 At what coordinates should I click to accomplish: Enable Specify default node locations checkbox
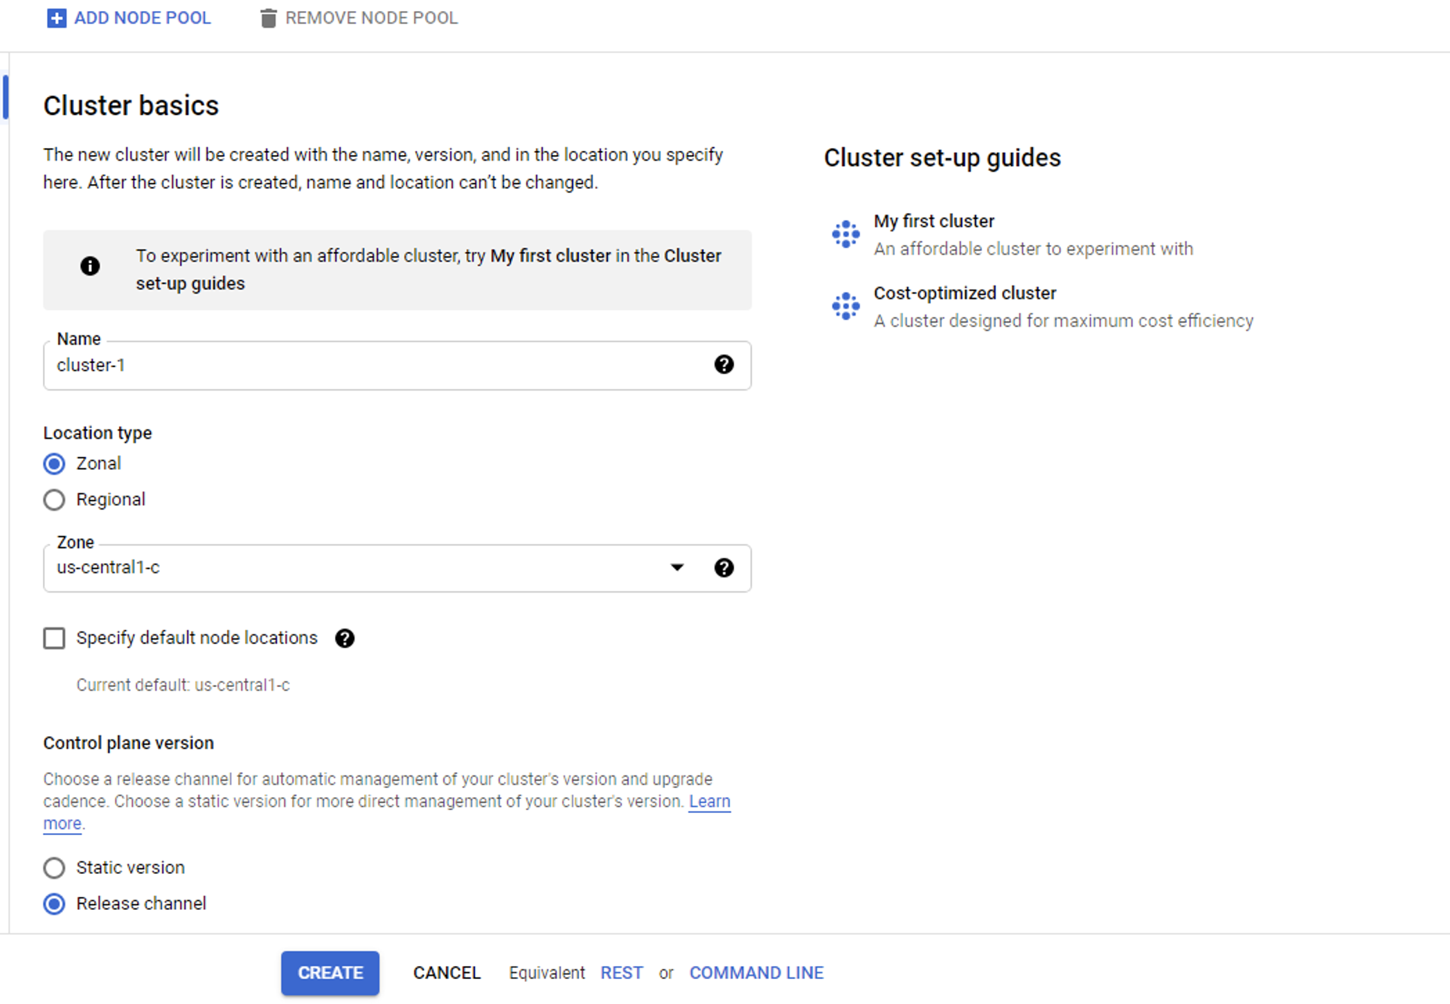click(x=54, y=638)
